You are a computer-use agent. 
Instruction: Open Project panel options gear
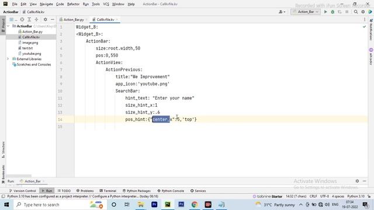(46, 19)
